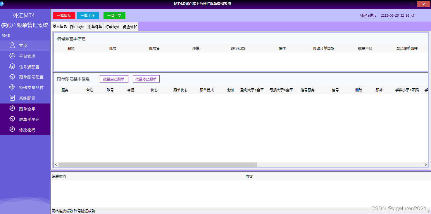Click 批量启动跟单 button
This screenshot has width=431, height=214.
[x=114, y=79]
